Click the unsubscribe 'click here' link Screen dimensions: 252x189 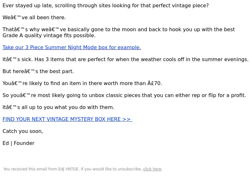[152, 169]
